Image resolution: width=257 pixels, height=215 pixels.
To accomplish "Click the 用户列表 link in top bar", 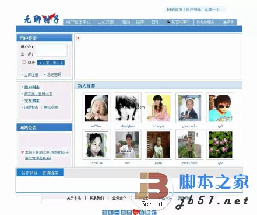I will 193,9.
